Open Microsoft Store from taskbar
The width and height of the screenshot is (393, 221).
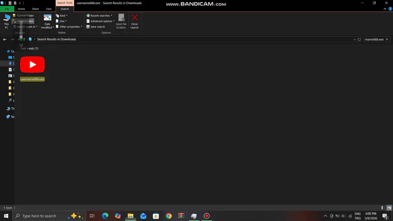156,216
